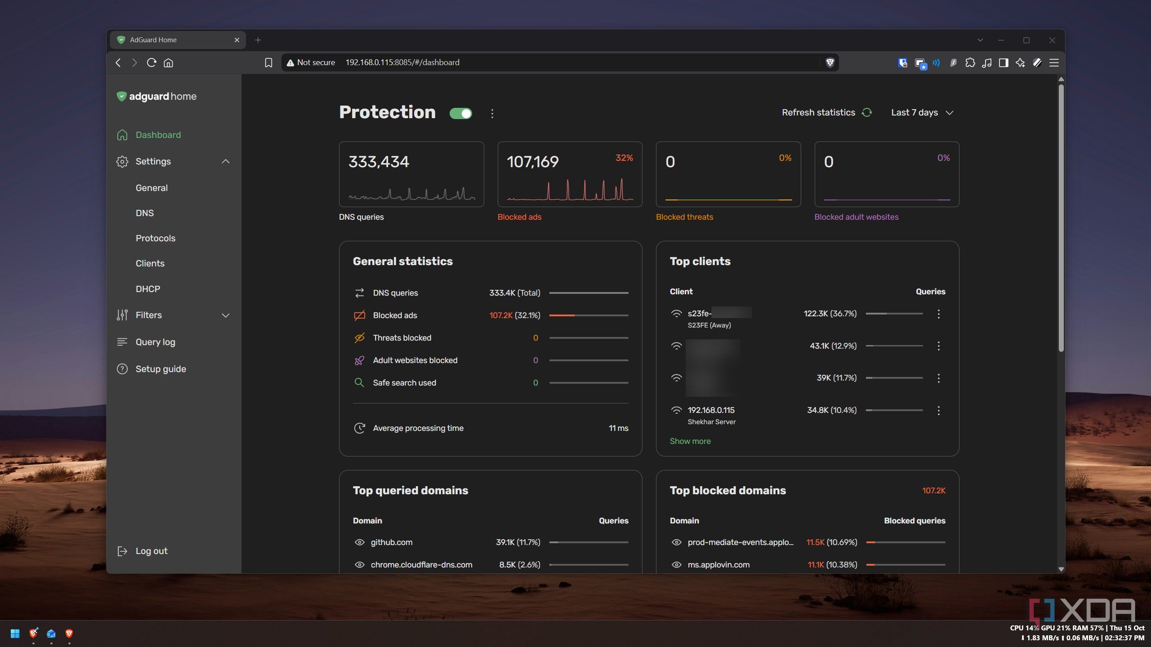Open DHCP settings

(x=148, y=289)
